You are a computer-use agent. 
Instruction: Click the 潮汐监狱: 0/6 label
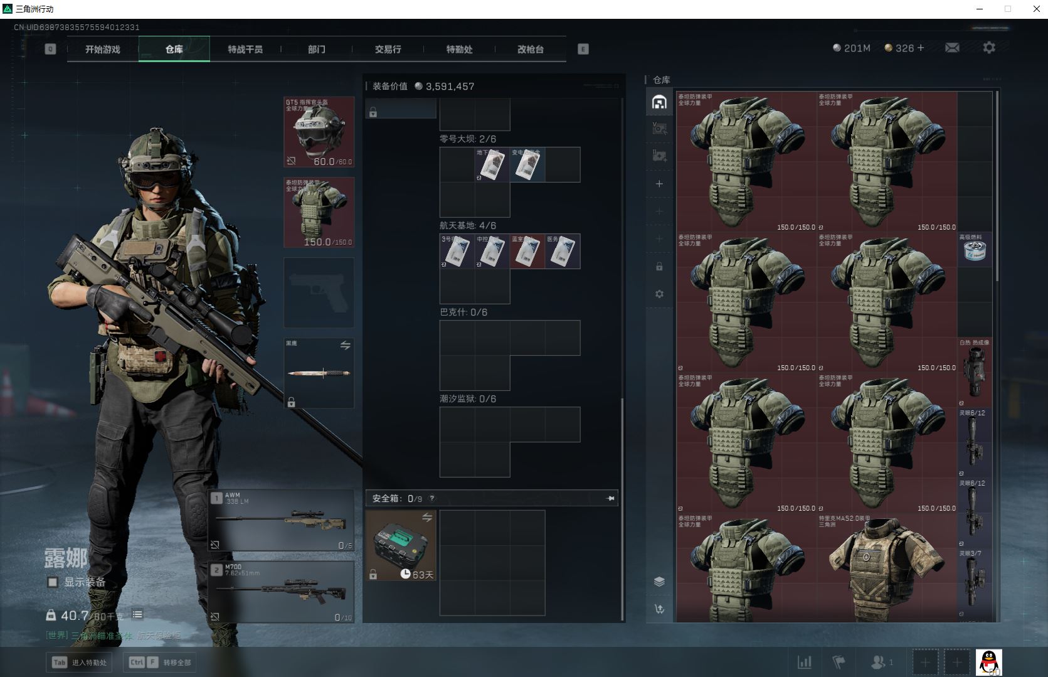pos(468,398)
